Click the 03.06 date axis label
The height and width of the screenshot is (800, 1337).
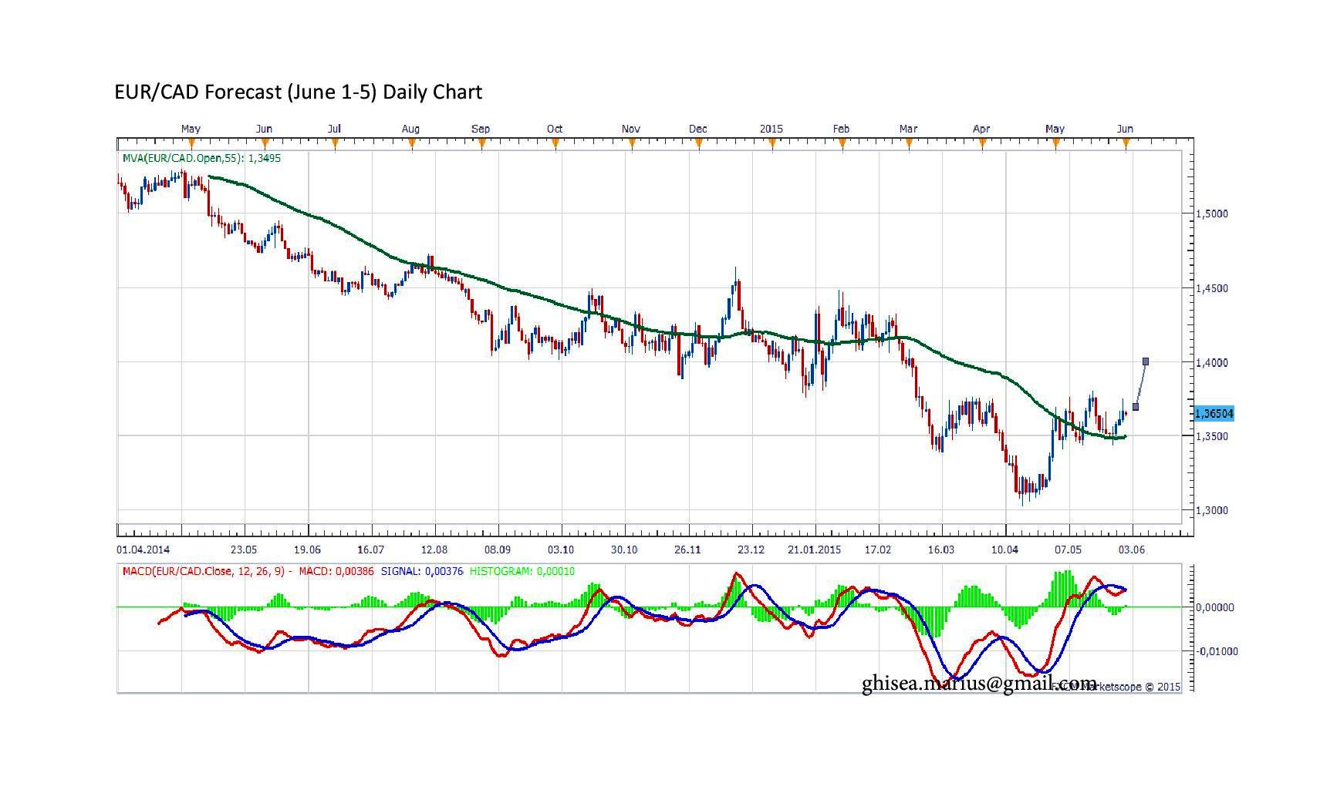(x=1132, y=550)
